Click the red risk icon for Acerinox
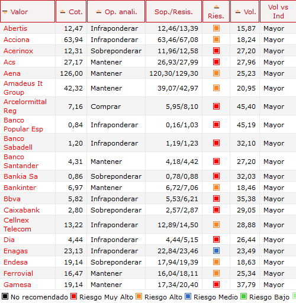 click(216, 51)
